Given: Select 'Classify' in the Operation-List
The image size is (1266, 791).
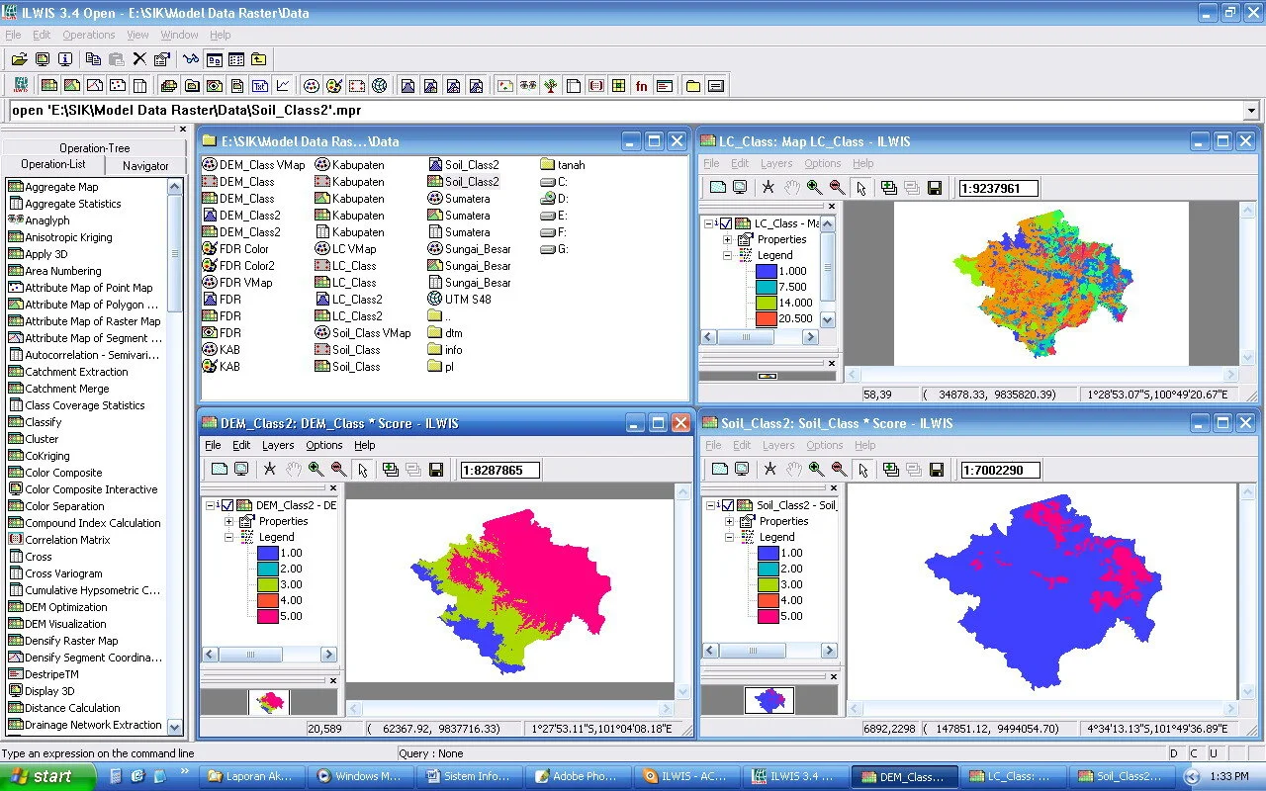Looking at the screenshot, I should 44,422.
